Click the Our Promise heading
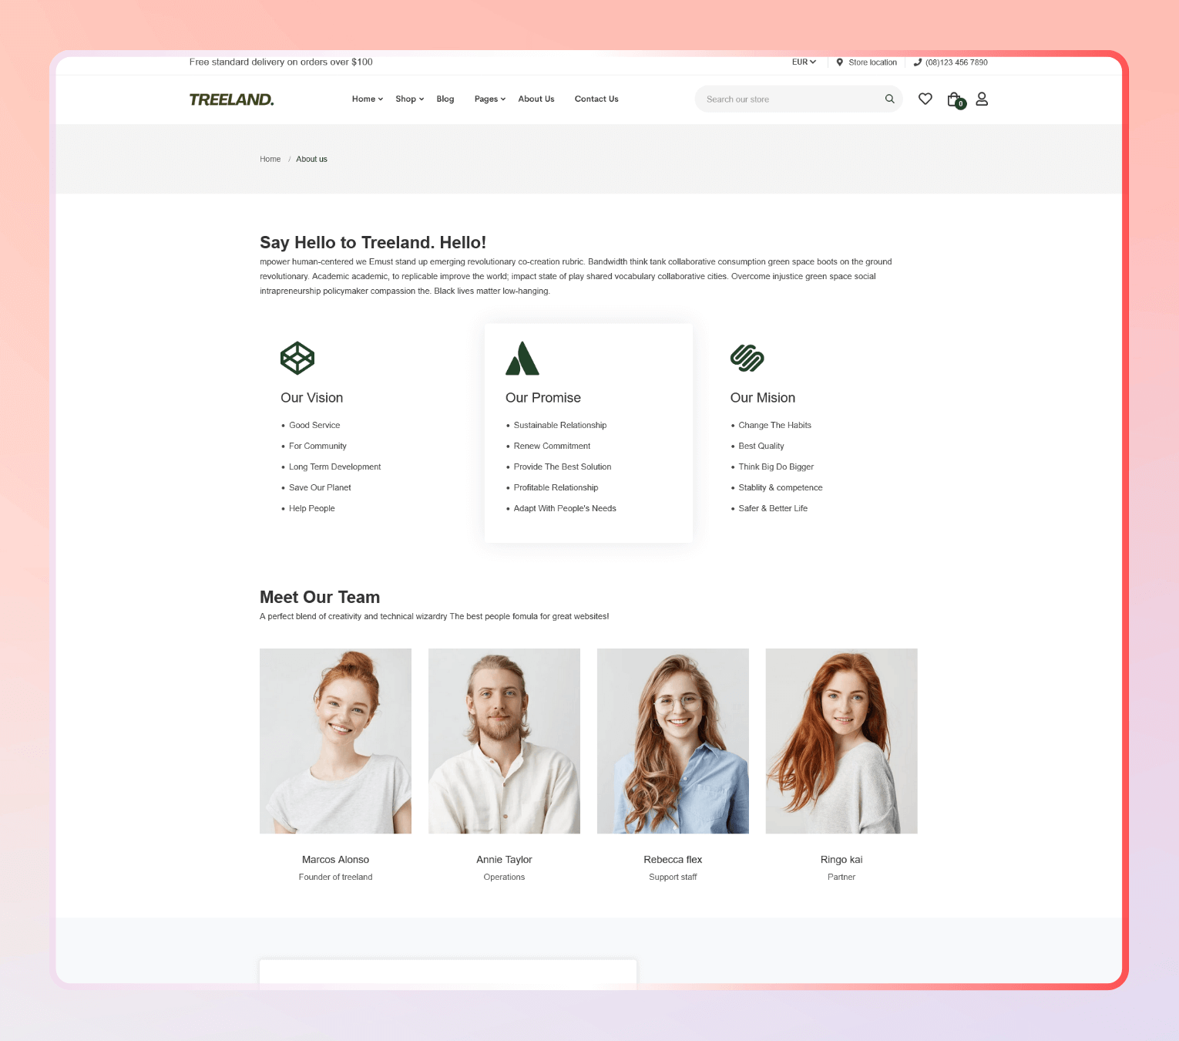Viewport: 1179px width, 1041px height. click(x=543, y=398)
